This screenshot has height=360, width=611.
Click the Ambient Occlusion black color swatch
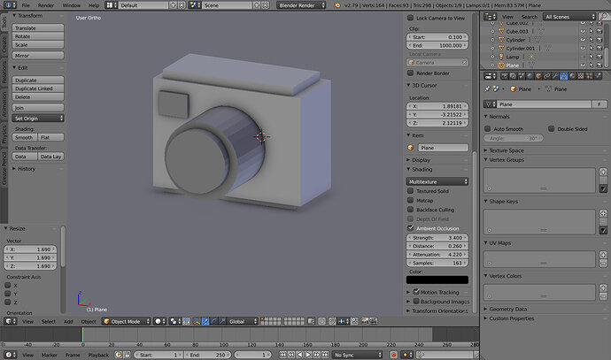coord(437,280)
